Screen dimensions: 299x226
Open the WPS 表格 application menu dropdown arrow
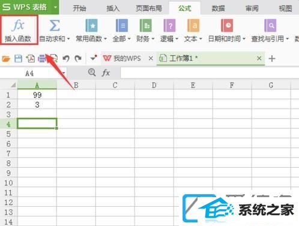55,7
